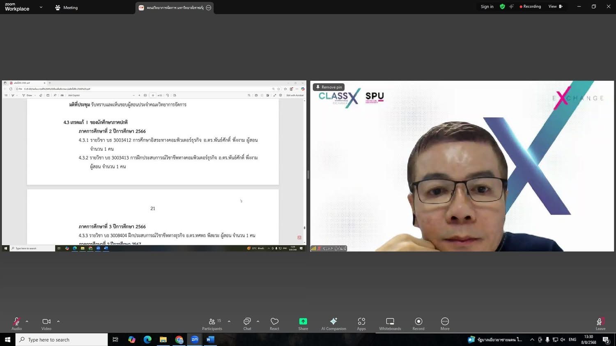Click the Ask Copilot button in shared PDF toolbar
616x346 pixels.
pos(74,95)
